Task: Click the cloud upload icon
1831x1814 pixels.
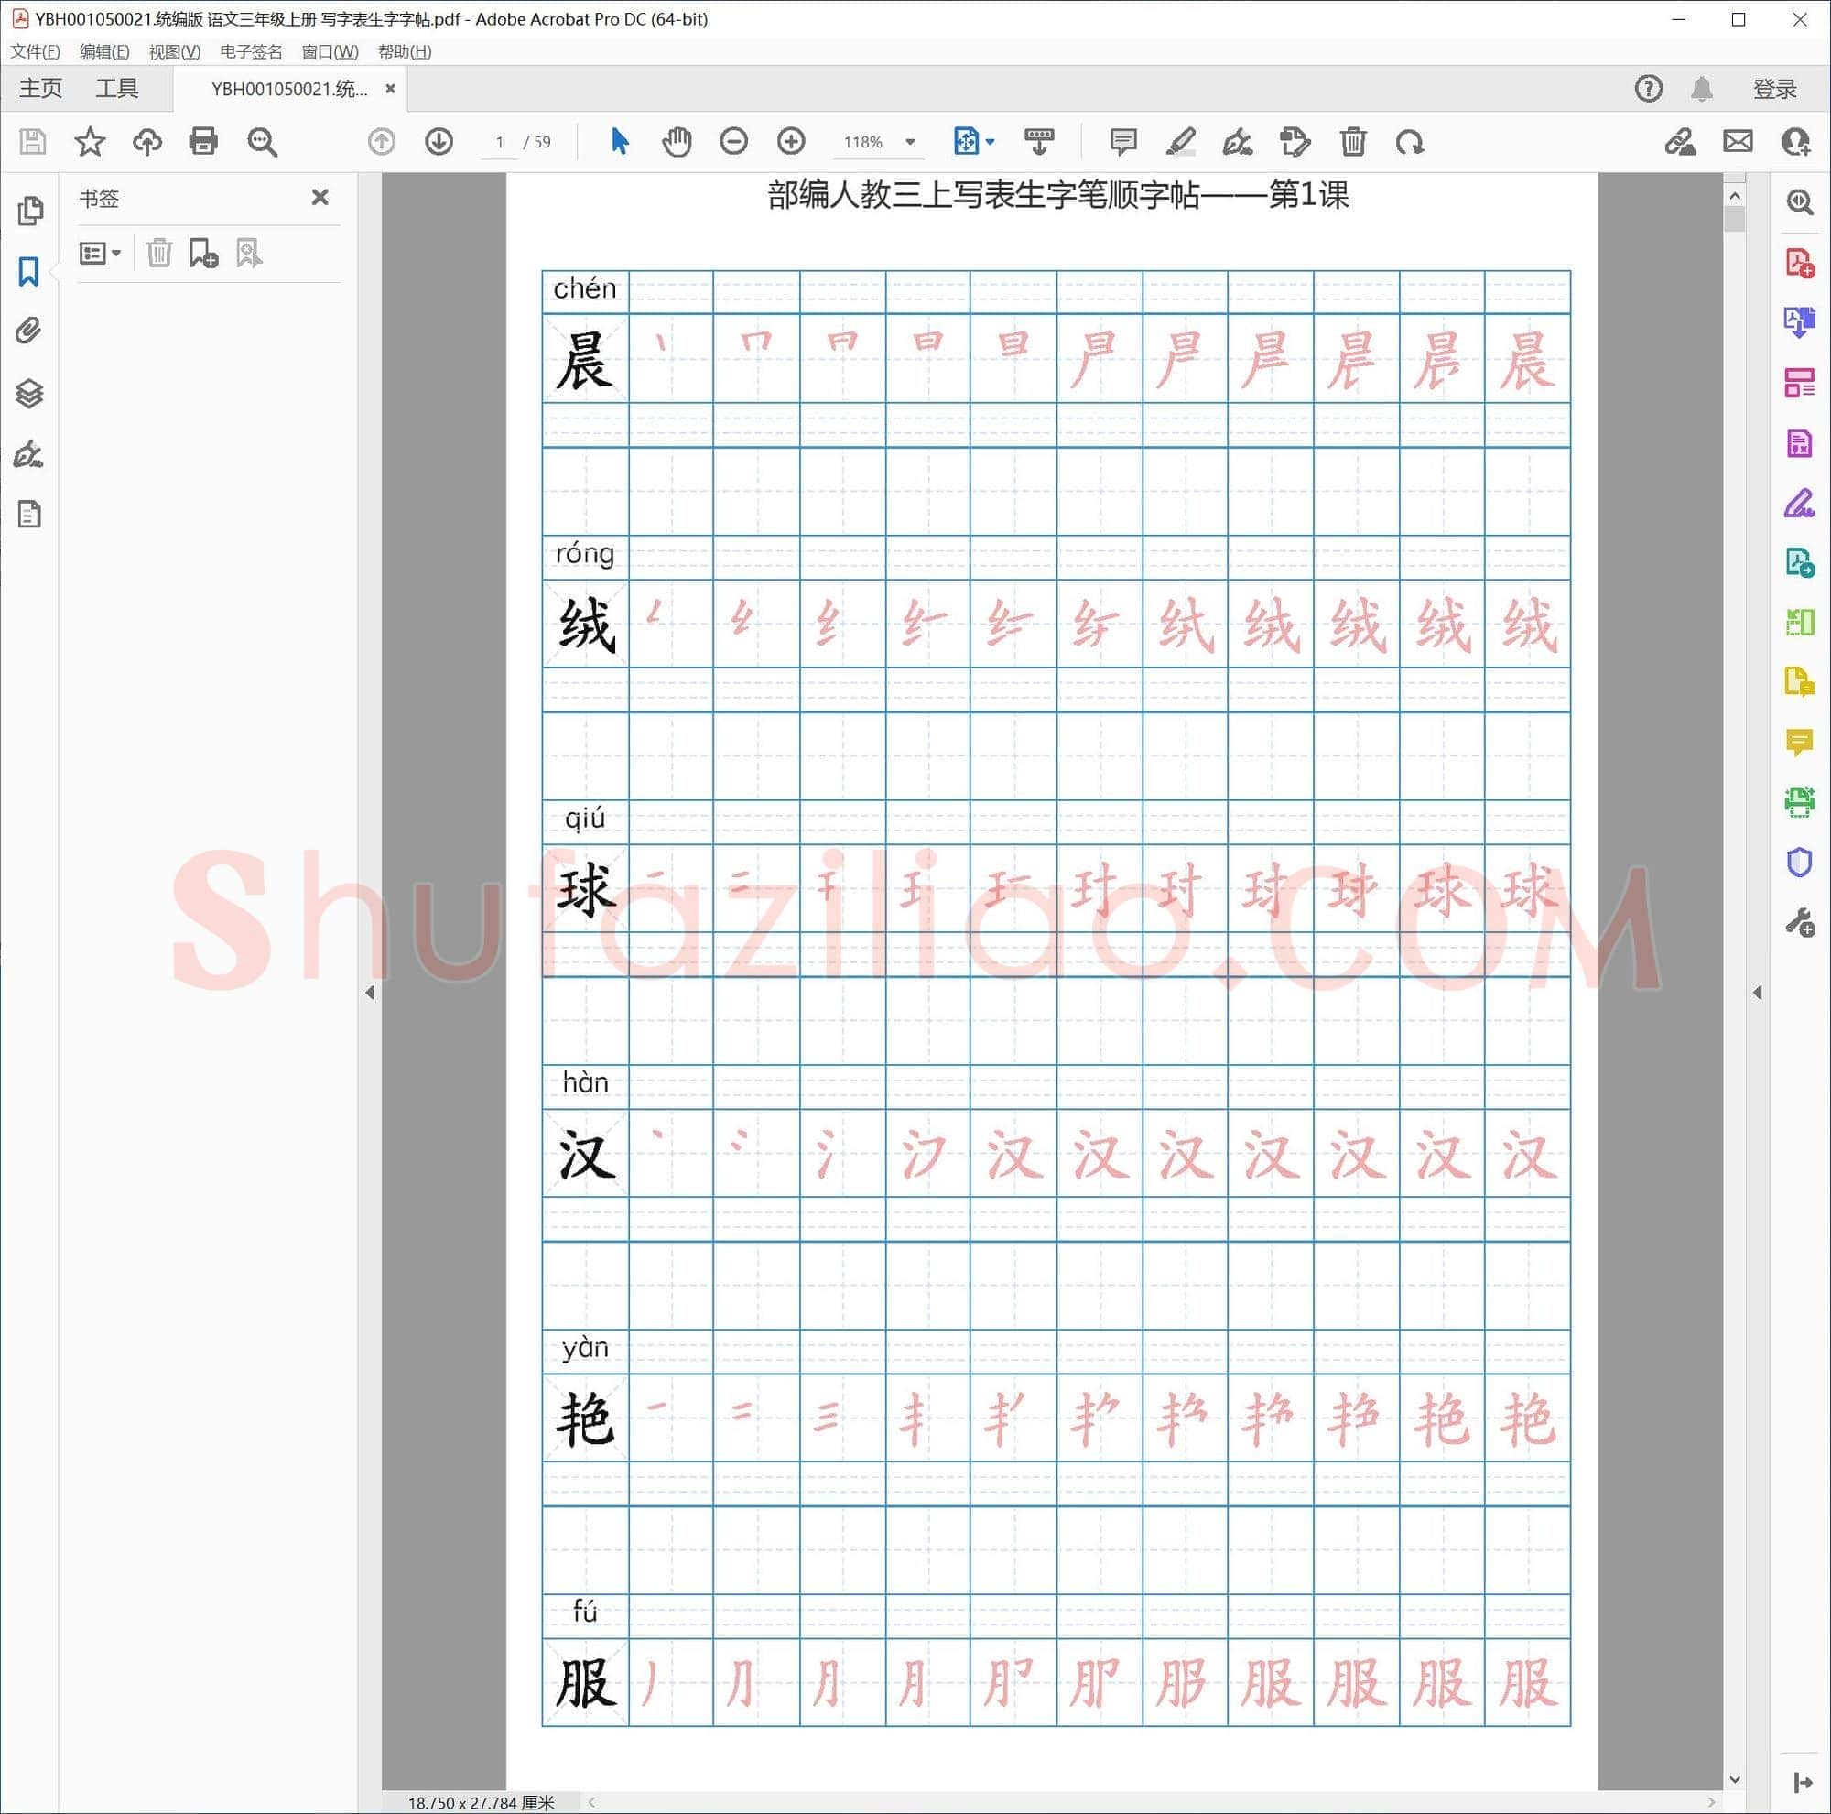Action: pos(146,142)
